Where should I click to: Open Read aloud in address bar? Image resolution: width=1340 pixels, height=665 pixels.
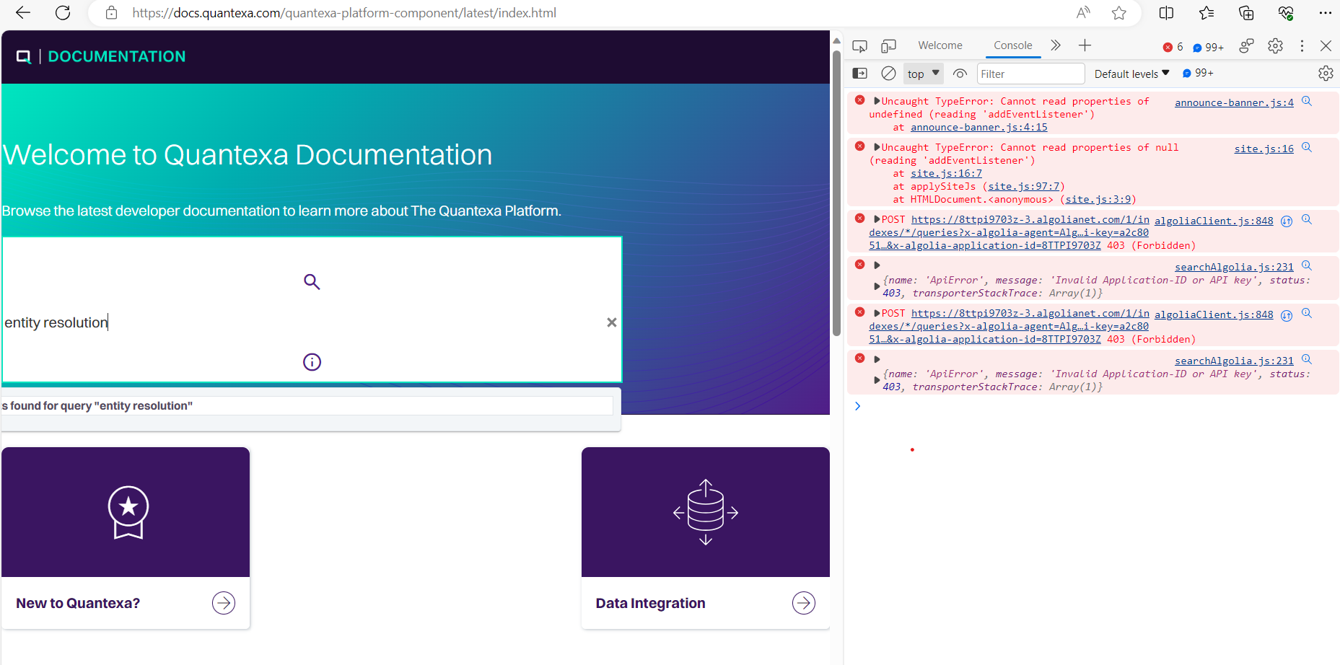pyautogui.click(x=1083, y=13)
